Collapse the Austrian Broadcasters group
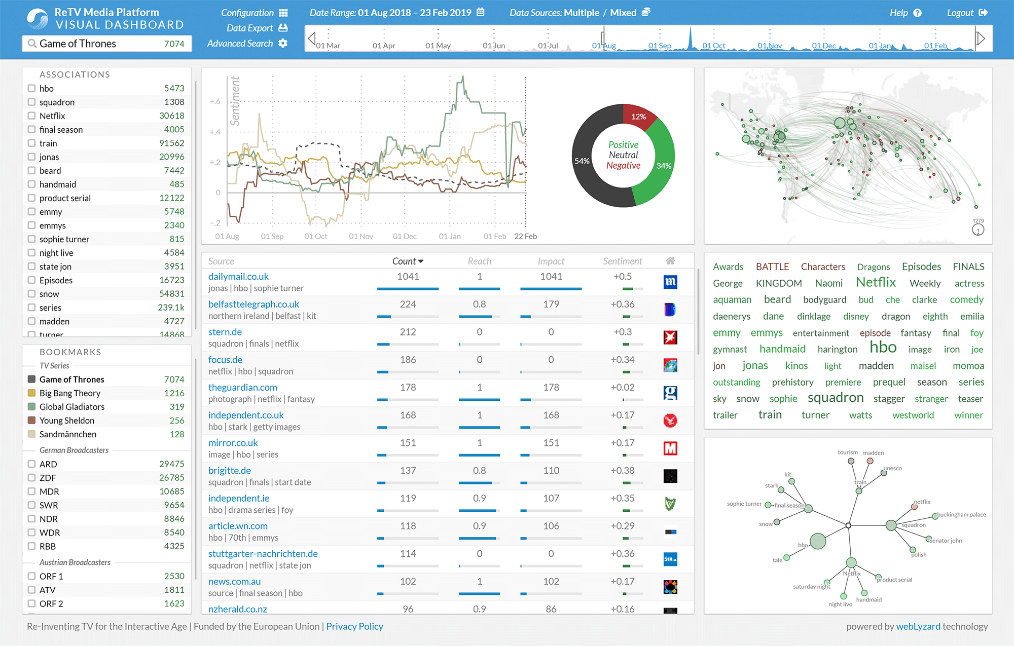1014x646 pixels. tap(75, 562)
